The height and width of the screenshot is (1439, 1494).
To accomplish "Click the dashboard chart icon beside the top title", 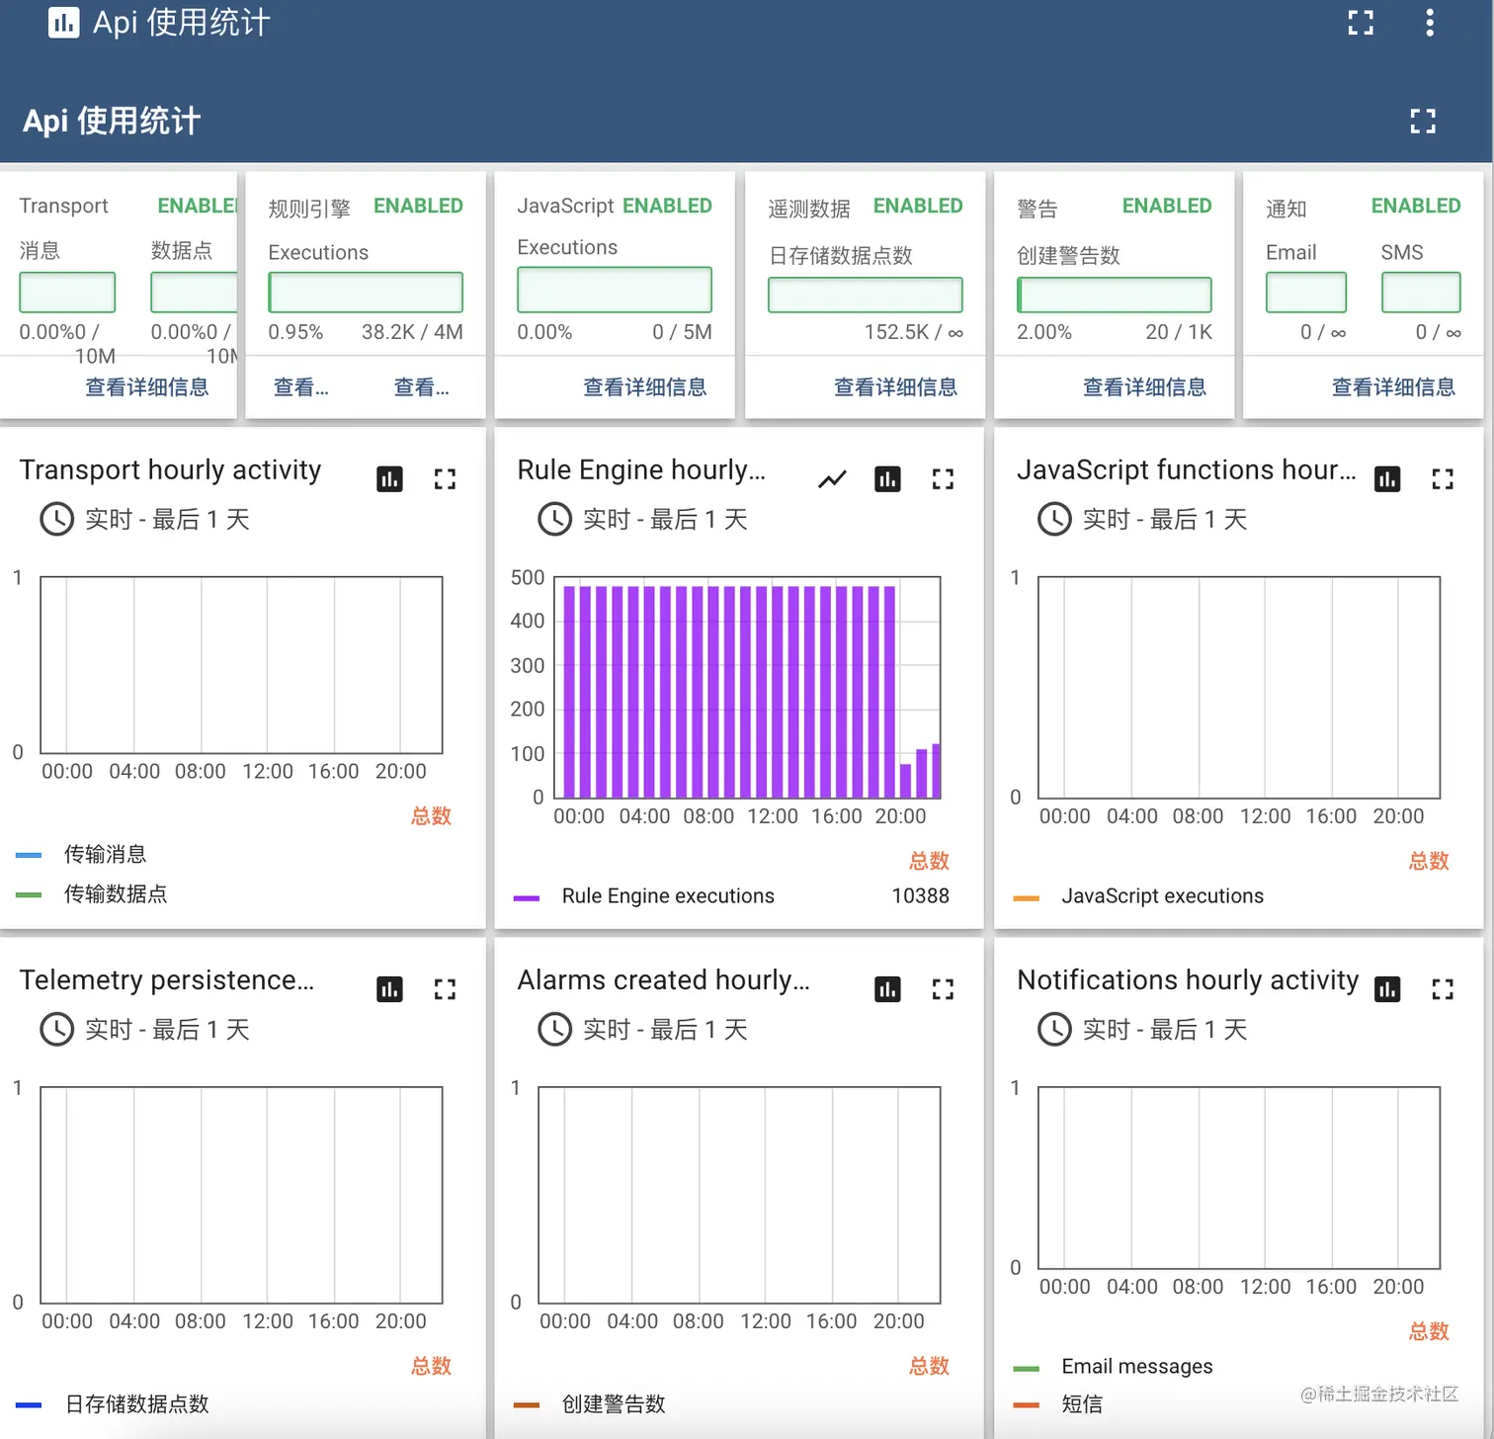I will [63, 22].
